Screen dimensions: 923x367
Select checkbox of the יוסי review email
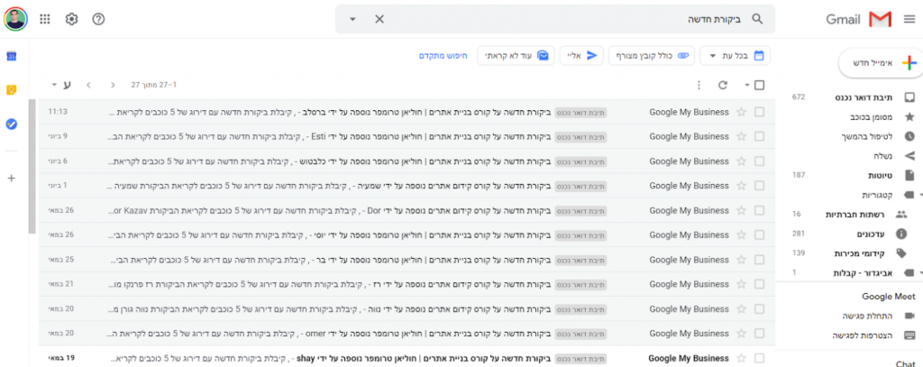click(759, 235)
